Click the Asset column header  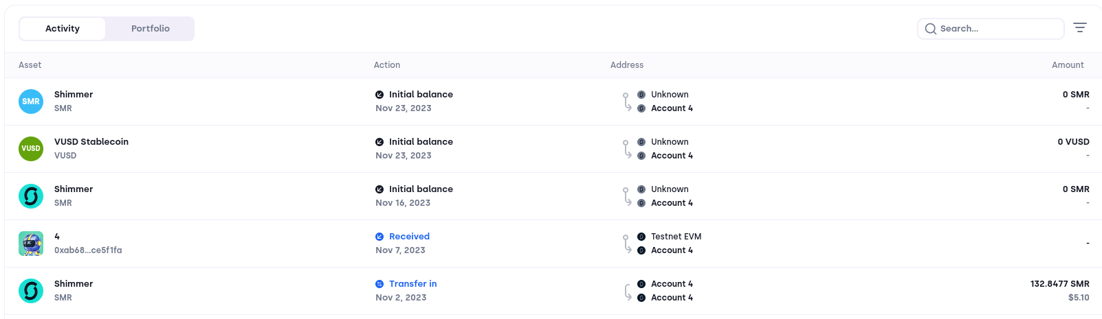(30, 65)
